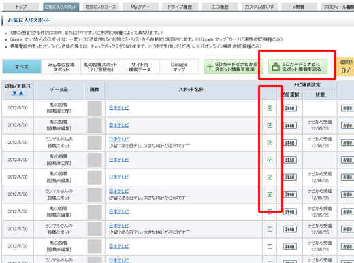354x263 pixels.
Task: Sort by date descending with the down arrow
Action: tap(15, 93)
